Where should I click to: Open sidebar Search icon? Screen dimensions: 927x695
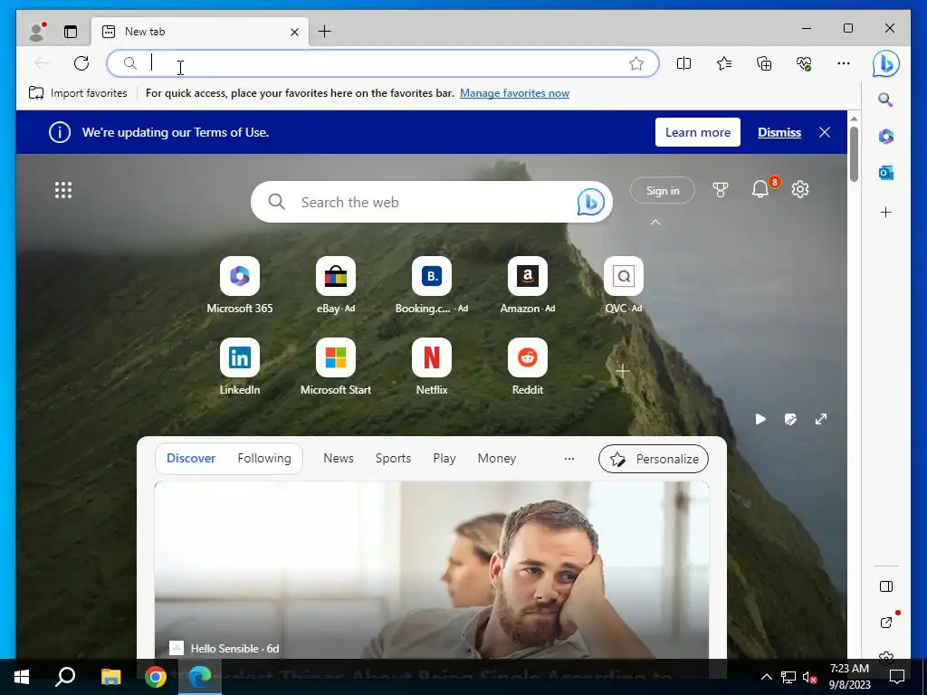pos(885,100)
